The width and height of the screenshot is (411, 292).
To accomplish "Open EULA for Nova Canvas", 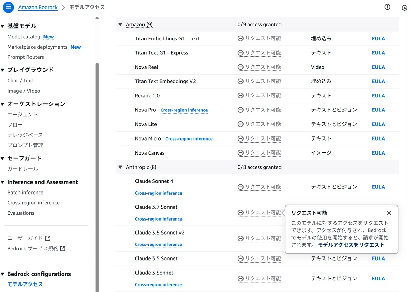I will point(378,153).
